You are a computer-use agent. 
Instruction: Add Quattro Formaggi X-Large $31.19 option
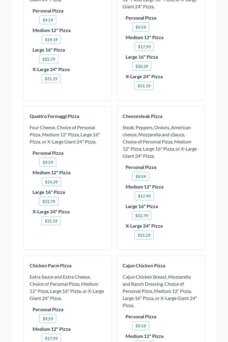coord(51,221)
